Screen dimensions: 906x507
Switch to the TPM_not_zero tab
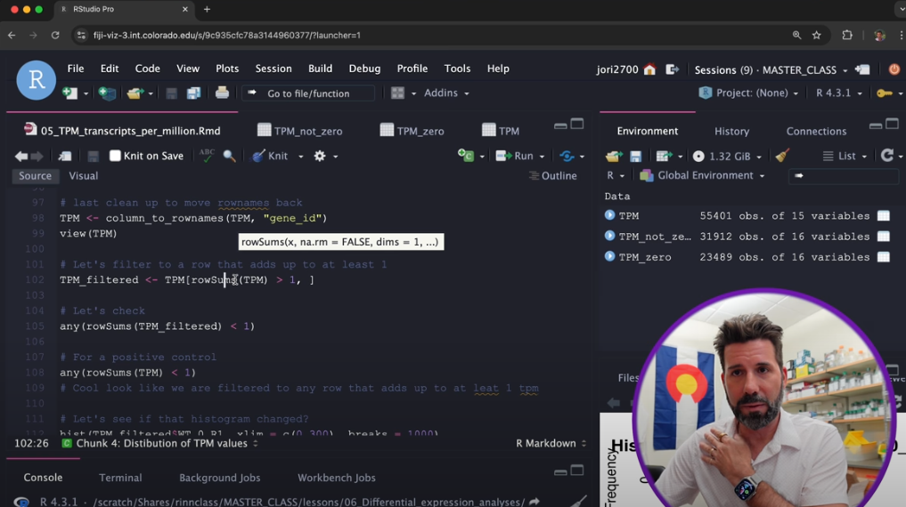(300, 131)
